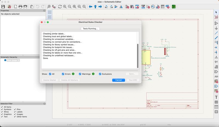219x127 pixels.
Task: Click Delete All Markers button
Action: pos(70,80)
